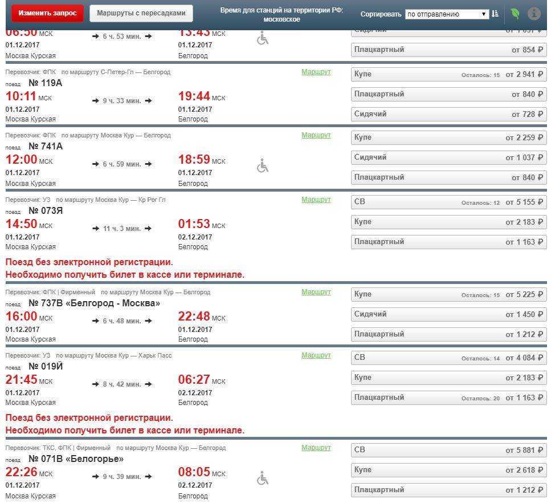Open the info icon in the header
The width and height of the screenshot is (555, 503).
534,14
